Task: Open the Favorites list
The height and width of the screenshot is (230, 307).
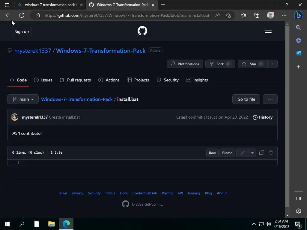Action: [243, 15]
